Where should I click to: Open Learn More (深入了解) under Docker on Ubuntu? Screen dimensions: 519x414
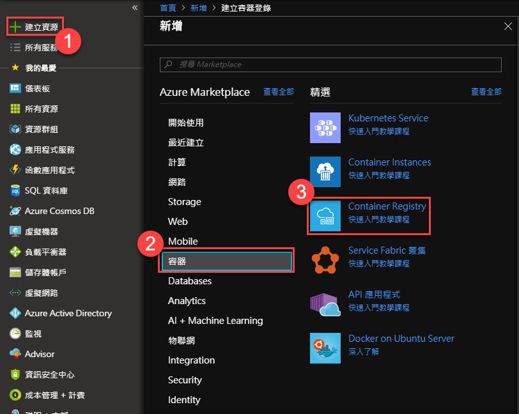click(x=364, y=351)
